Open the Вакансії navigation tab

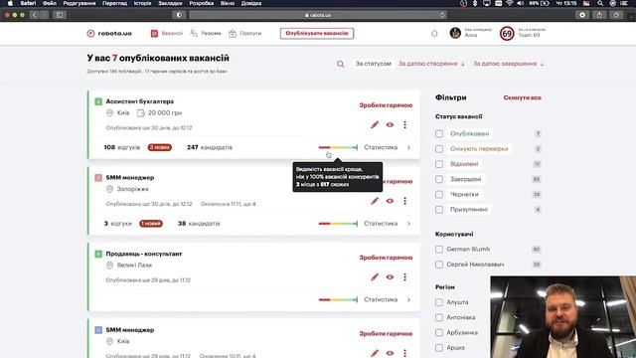167,33
